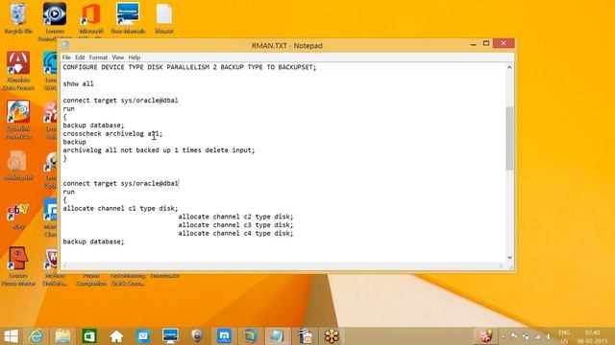Open the View menu in Notepad
Image resolution: width=615 pixels, height=345 pixels.
tap(117, 57)
